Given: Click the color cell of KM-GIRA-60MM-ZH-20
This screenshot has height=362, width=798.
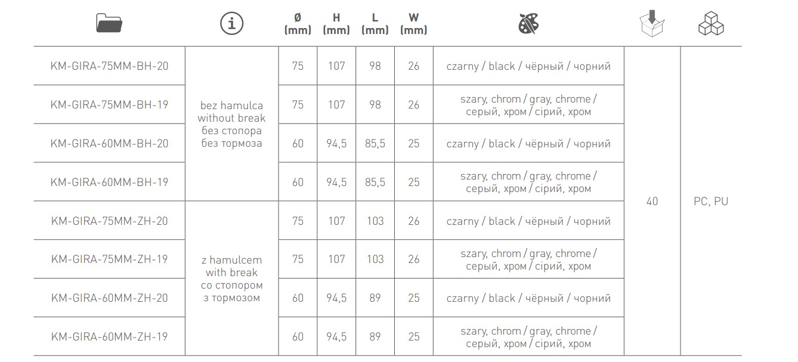Looking at the screenshot, I should tap(528, 298).
